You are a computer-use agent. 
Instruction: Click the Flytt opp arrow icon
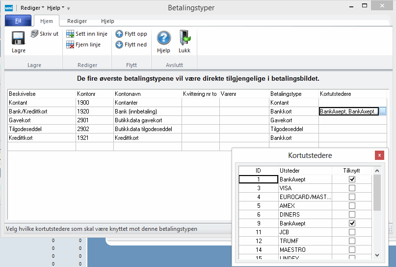pyautogui.click(x=119, y=34)
